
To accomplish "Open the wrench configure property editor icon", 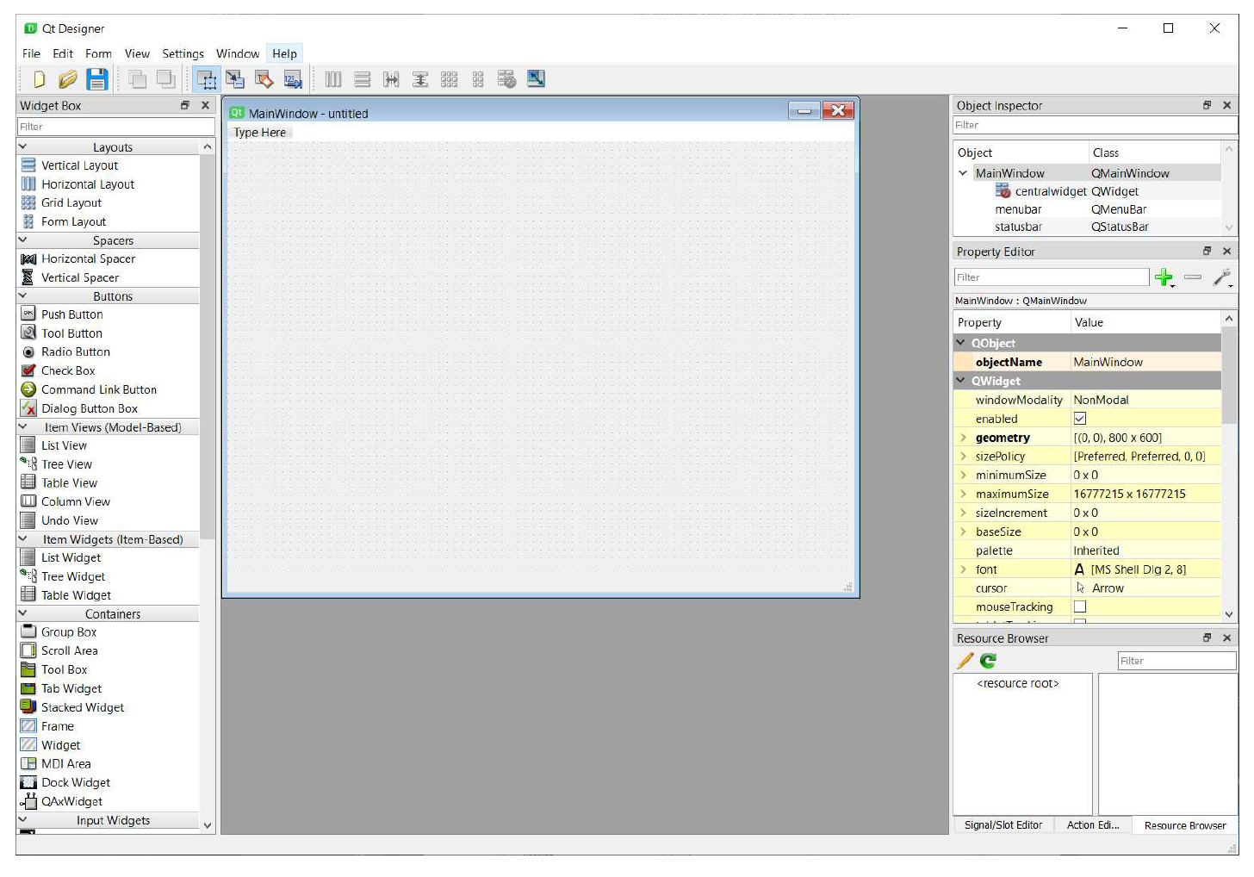I will [1222, 277].
